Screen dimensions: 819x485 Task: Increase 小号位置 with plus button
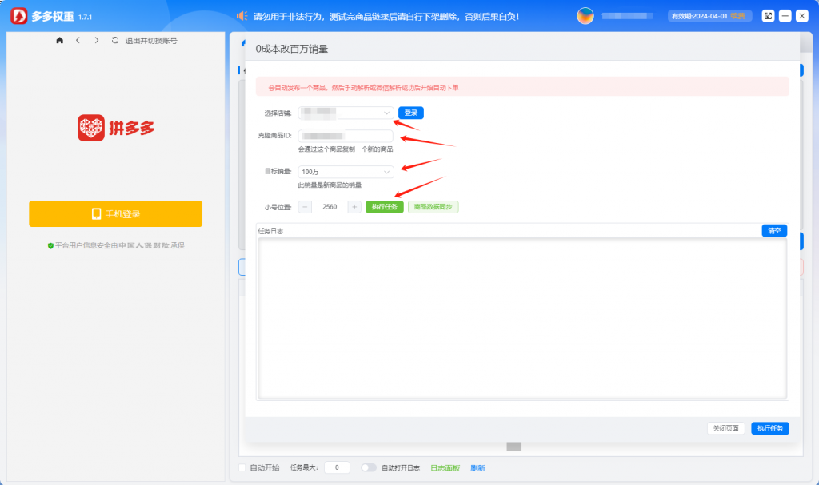point(354,207)
